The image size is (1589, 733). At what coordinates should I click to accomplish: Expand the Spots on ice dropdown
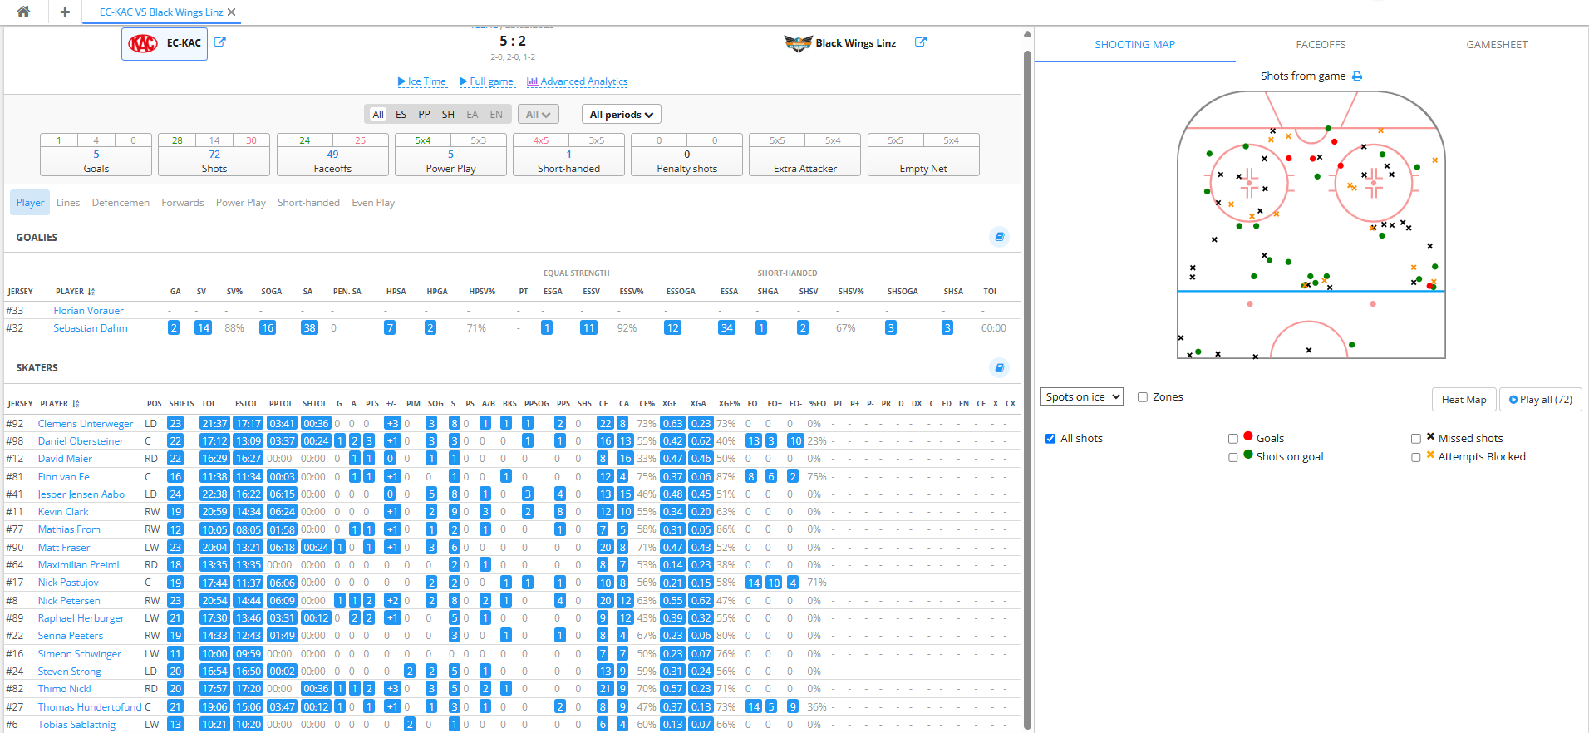click(x=1081, y=397)
